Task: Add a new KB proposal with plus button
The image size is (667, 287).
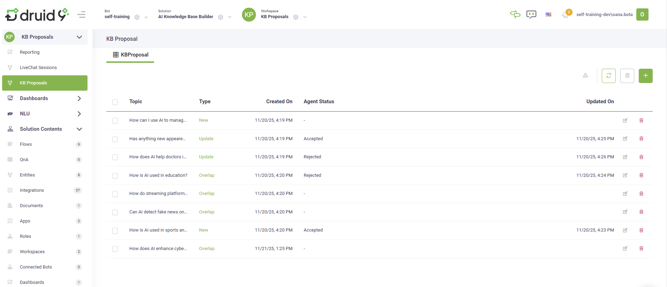Action: 646,76
